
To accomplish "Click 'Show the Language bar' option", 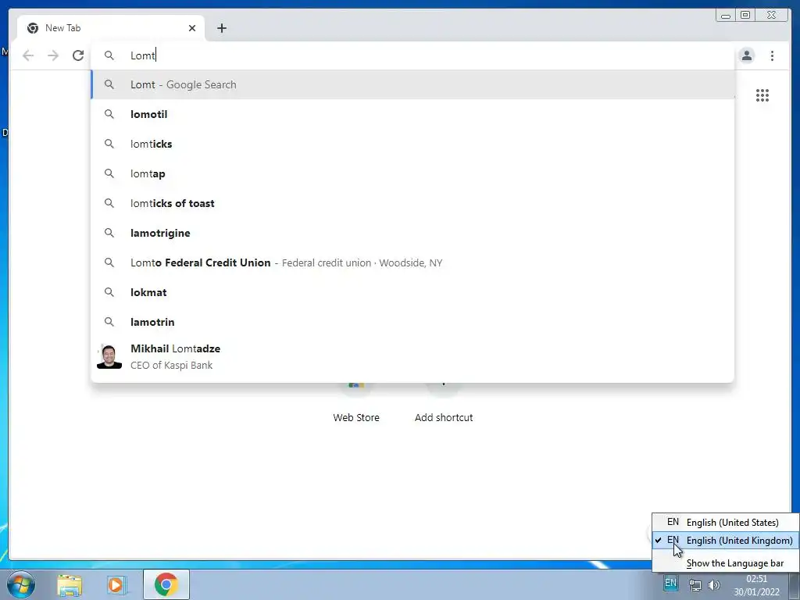I will click(726, 563).
